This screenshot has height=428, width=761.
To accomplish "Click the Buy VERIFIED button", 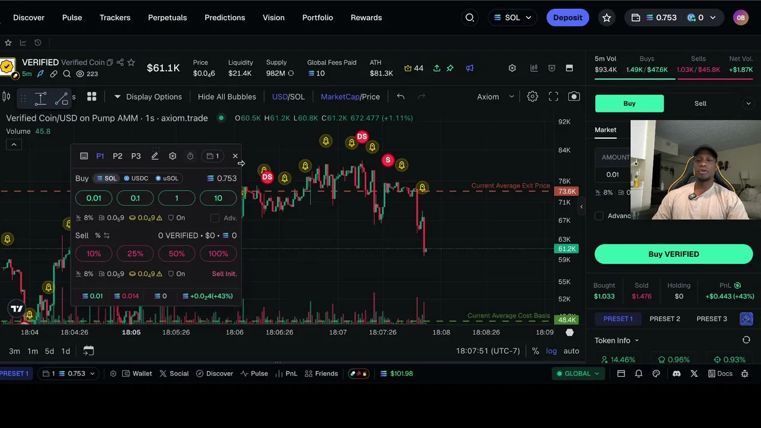I will (x=674, y=254).
